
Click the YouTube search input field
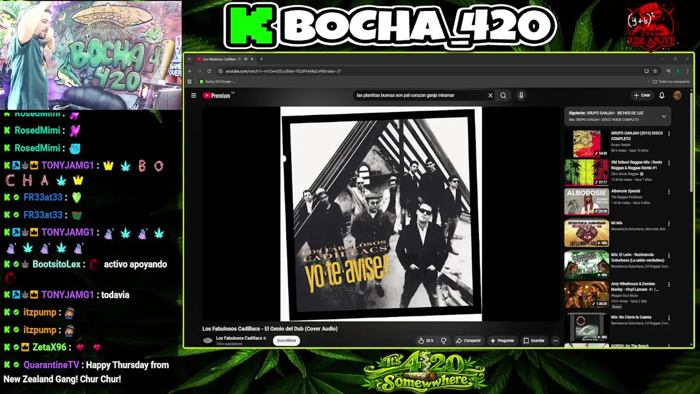(x=420, y=95)
